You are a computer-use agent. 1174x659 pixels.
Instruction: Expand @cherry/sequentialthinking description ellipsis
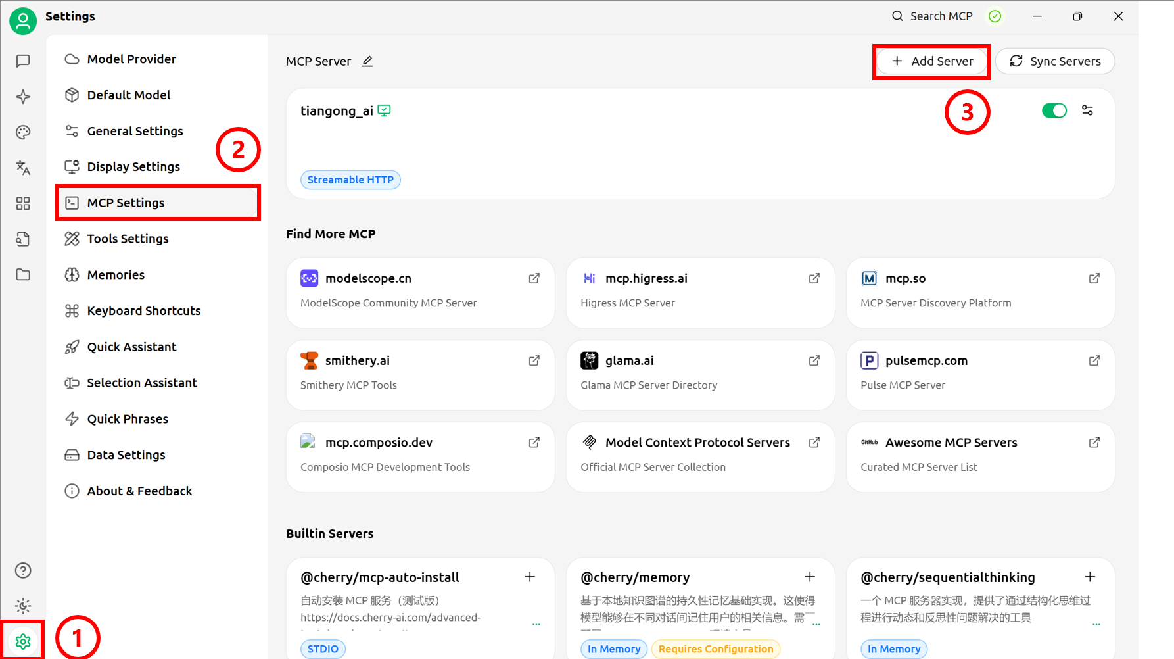tap(1096, 623)
